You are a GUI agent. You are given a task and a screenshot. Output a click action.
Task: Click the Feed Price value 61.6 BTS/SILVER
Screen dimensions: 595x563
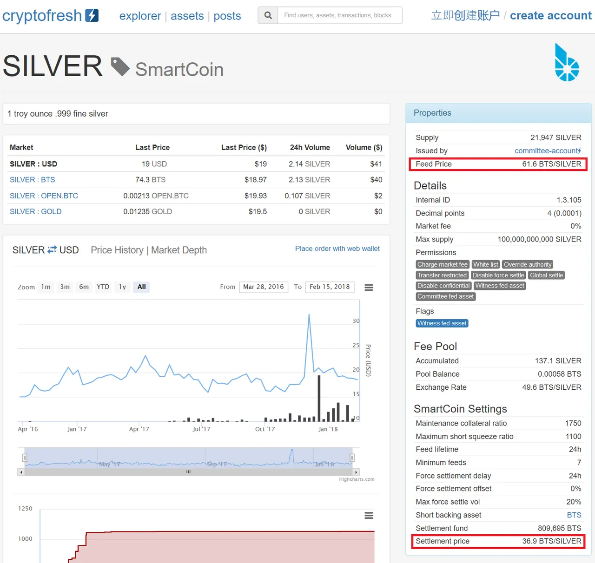point(552,164)
